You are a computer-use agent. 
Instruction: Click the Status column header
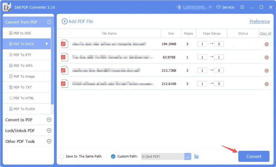(243, 34)
